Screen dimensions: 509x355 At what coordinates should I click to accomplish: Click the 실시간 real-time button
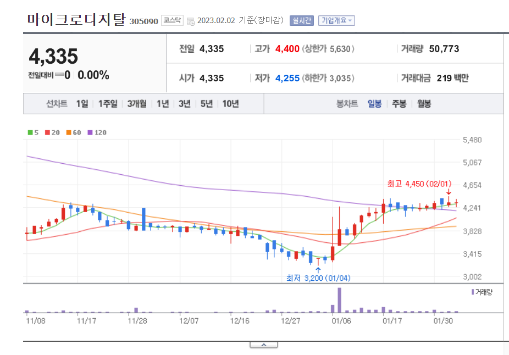pos(302,20)
